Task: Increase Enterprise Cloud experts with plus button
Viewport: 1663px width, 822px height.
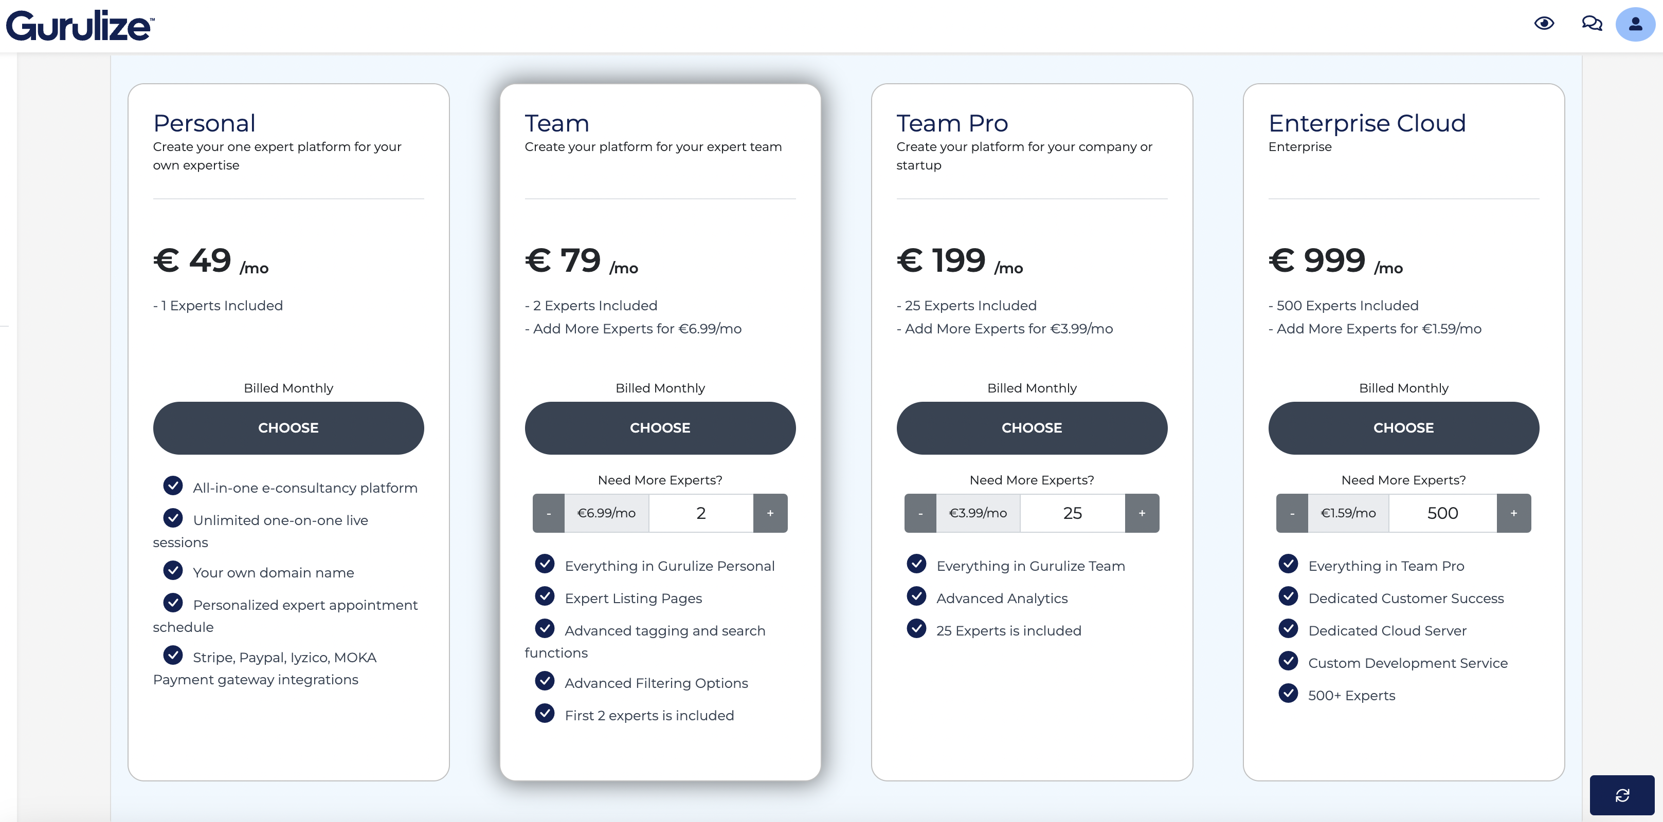Action: point(1514,514)
